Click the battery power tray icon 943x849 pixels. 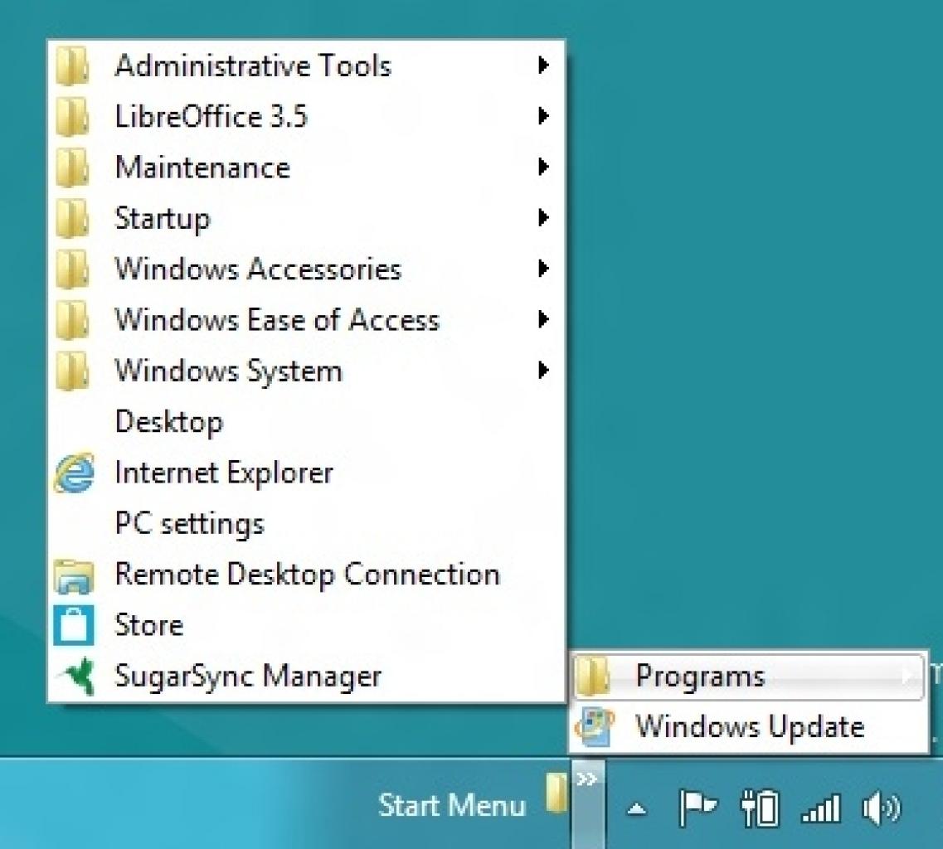(761, 808)
